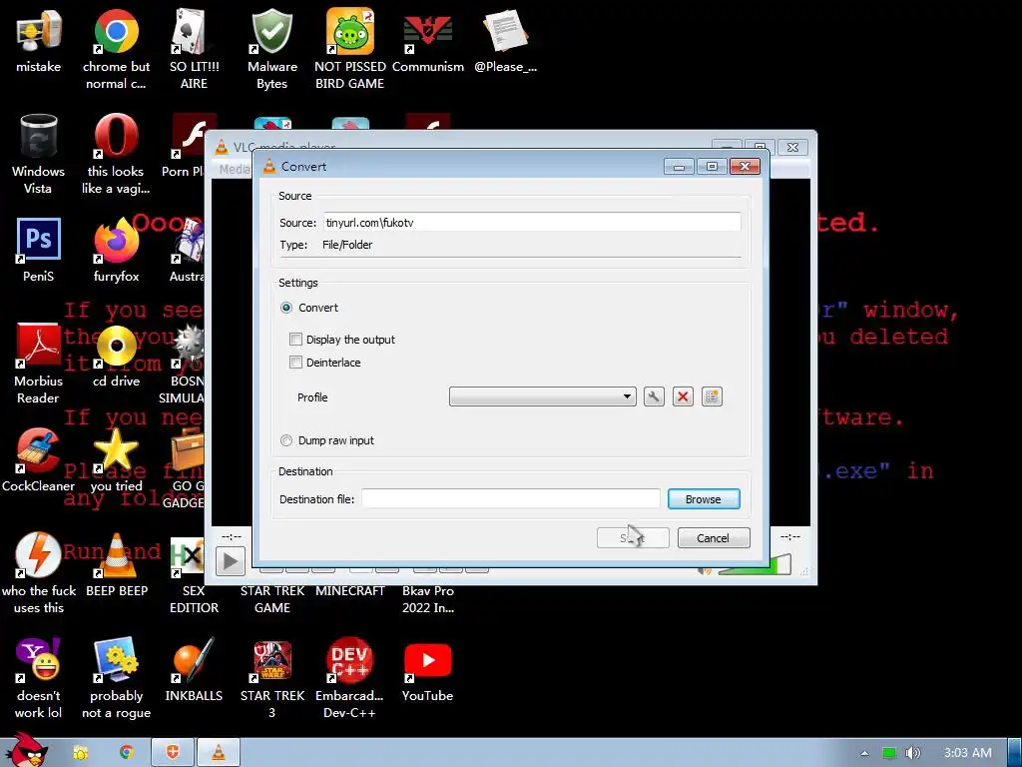Image resolution: width=1022 pixels, height=767 pixels.
Task: Click the orange shield taskbar button
Action: coord(173,753)
